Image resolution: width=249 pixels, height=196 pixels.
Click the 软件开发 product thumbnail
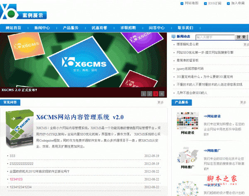click(x=188, y=189)
